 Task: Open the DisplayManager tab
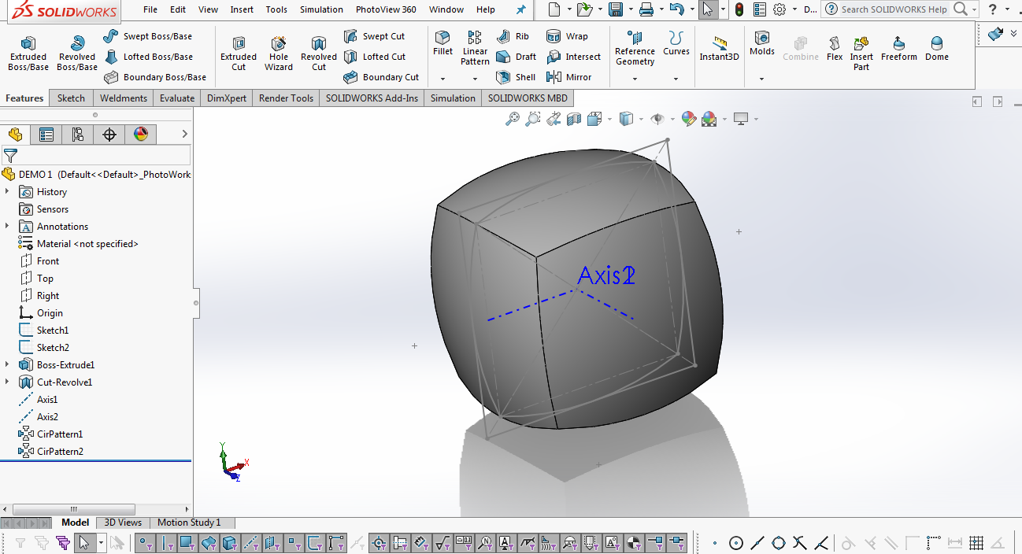(x=141, y=135)
